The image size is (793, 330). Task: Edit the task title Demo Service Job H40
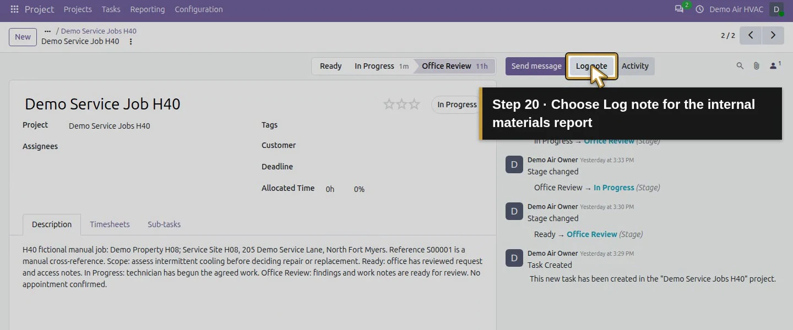tap(102, 104)
